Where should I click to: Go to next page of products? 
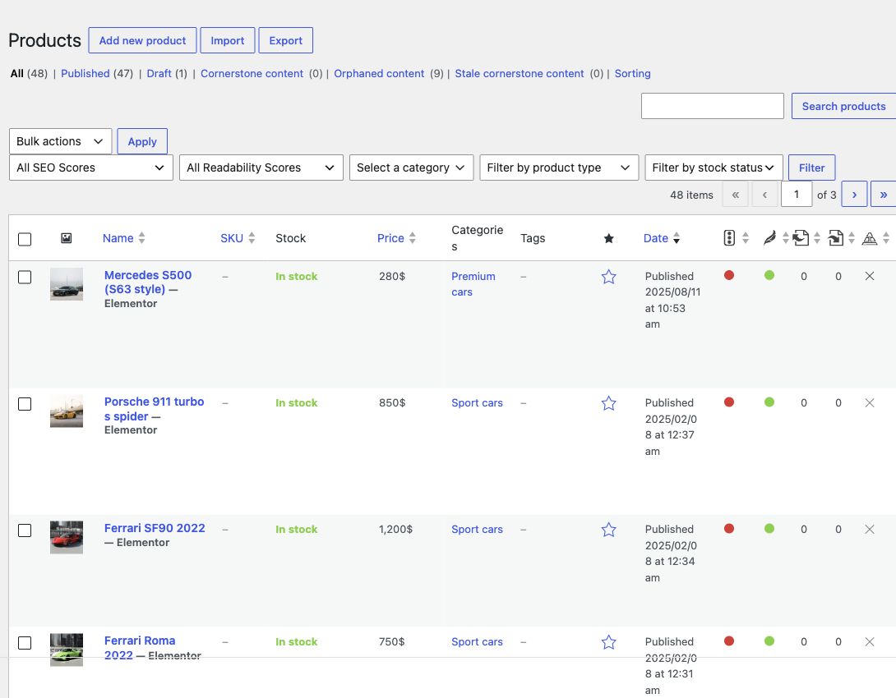coord(854,195)
